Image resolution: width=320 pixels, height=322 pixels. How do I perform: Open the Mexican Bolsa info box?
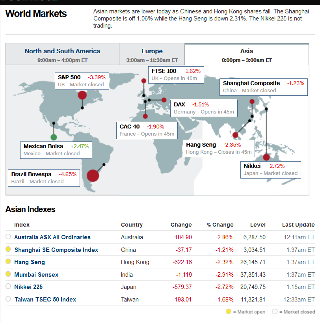pos(56,150)
